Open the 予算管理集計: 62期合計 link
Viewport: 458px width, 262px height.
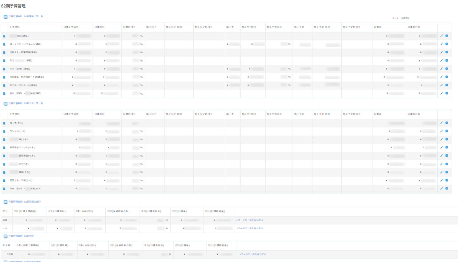coord(21,236)
